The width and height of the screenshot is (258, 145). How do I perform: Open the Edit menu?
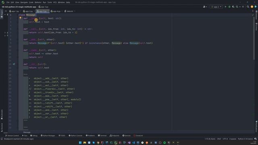pyautogui.click(x=12, y=2)
